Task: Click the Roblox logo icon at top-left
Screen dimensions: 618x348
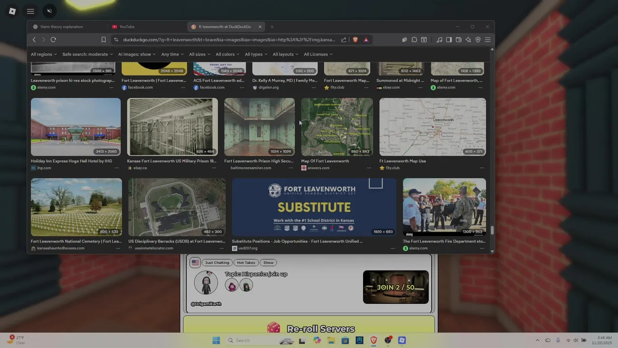Action: click(x=13, y=11)
